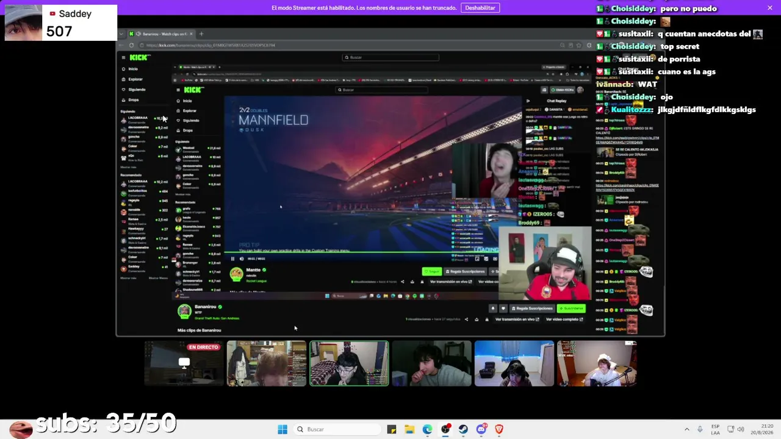Select the green-outlined participant thumbnail
The image size is (781, 439).
click(349, 363)
